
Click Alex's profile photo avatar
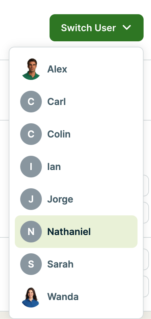pyautogui.click(x=31, y=69)
